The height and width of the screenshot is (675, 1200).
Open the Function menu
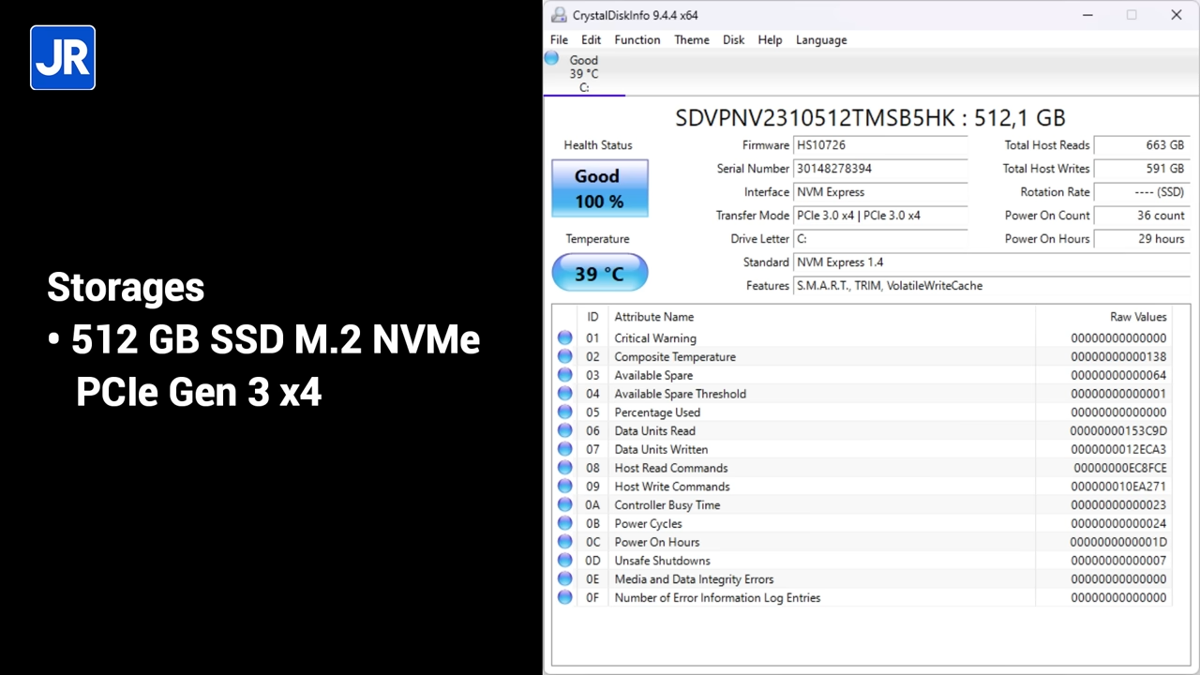pos(637,39)
